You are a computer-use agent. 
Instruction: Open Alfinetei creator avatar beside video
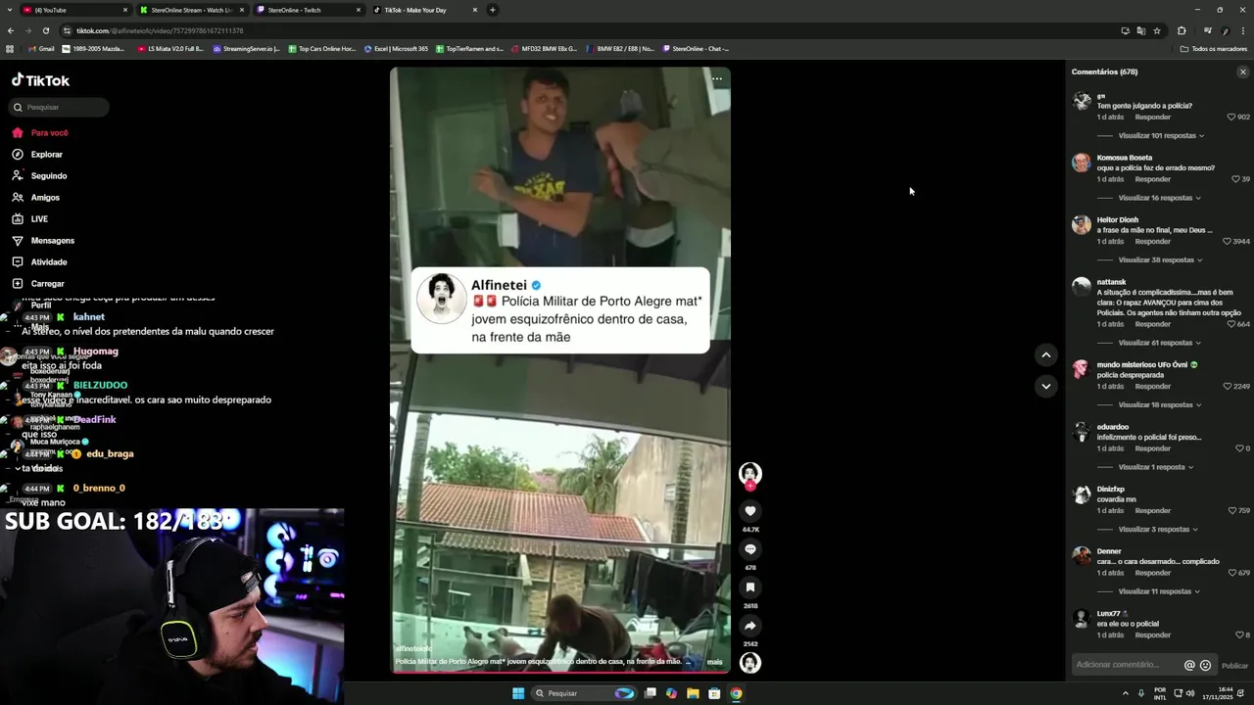point(750,474)
